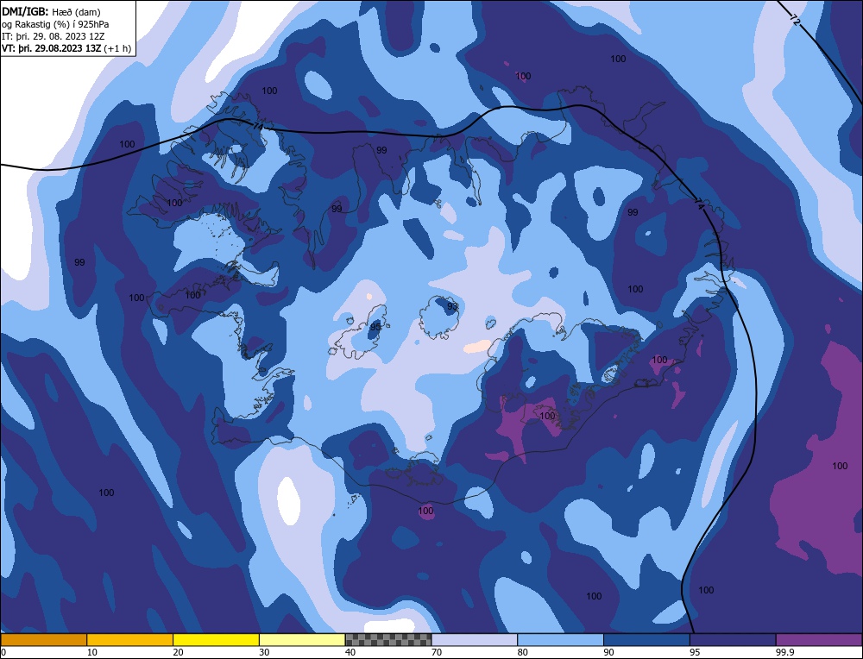Image resolution: width=863 pixels, height=659 pixels.
Task: Click the purple legend swatch above 99.9
Action: point(819,639)
